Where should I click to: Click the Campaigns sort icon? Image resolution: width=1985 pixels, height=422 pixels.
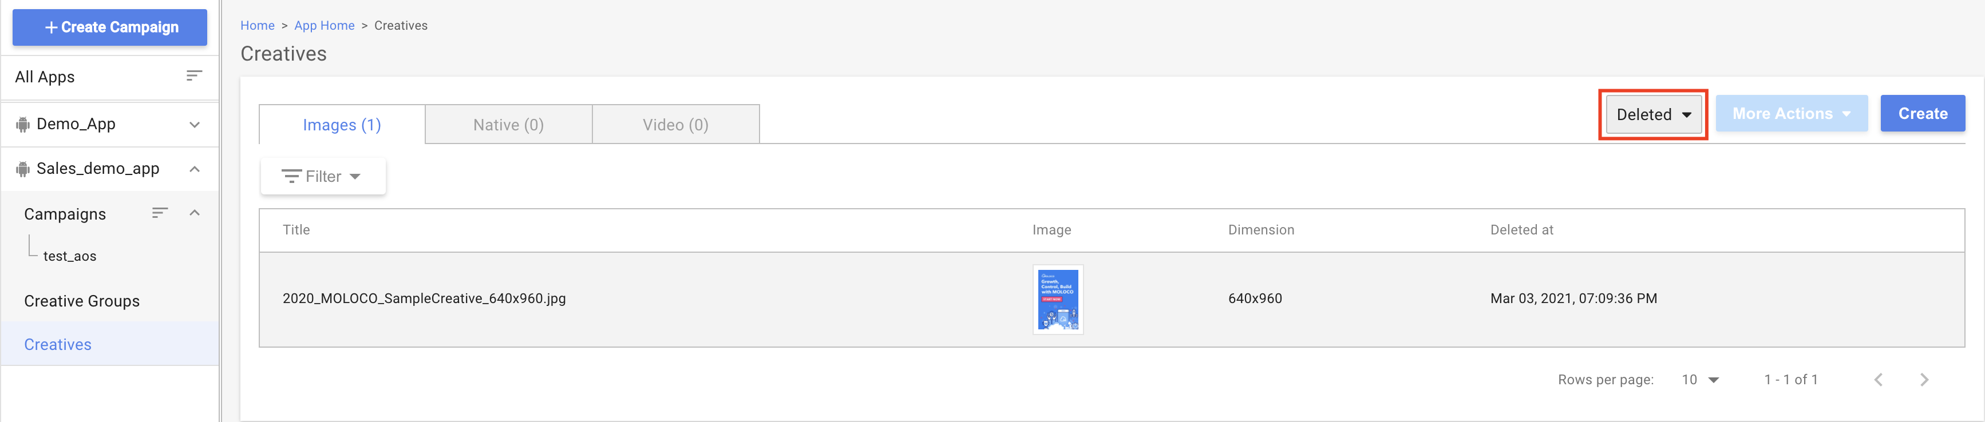[x=160, y=213]
